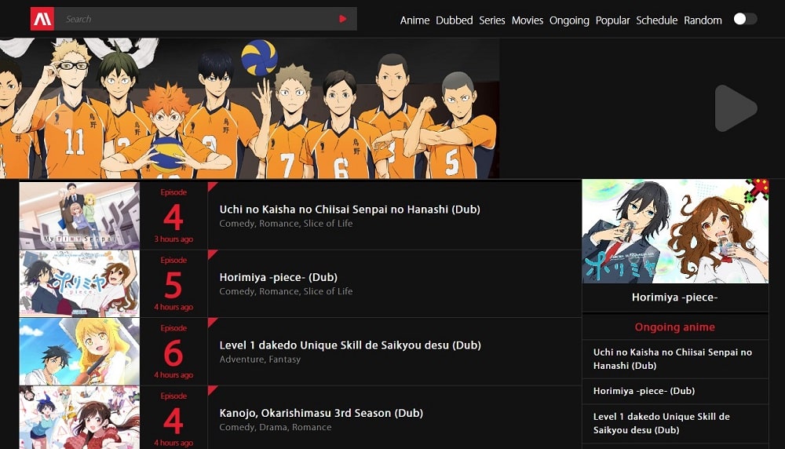This screenshot has height=449, width=785.
Task: Open Horimiya -piece- (Dub) list thumbnail
Action: click(79, 283)
